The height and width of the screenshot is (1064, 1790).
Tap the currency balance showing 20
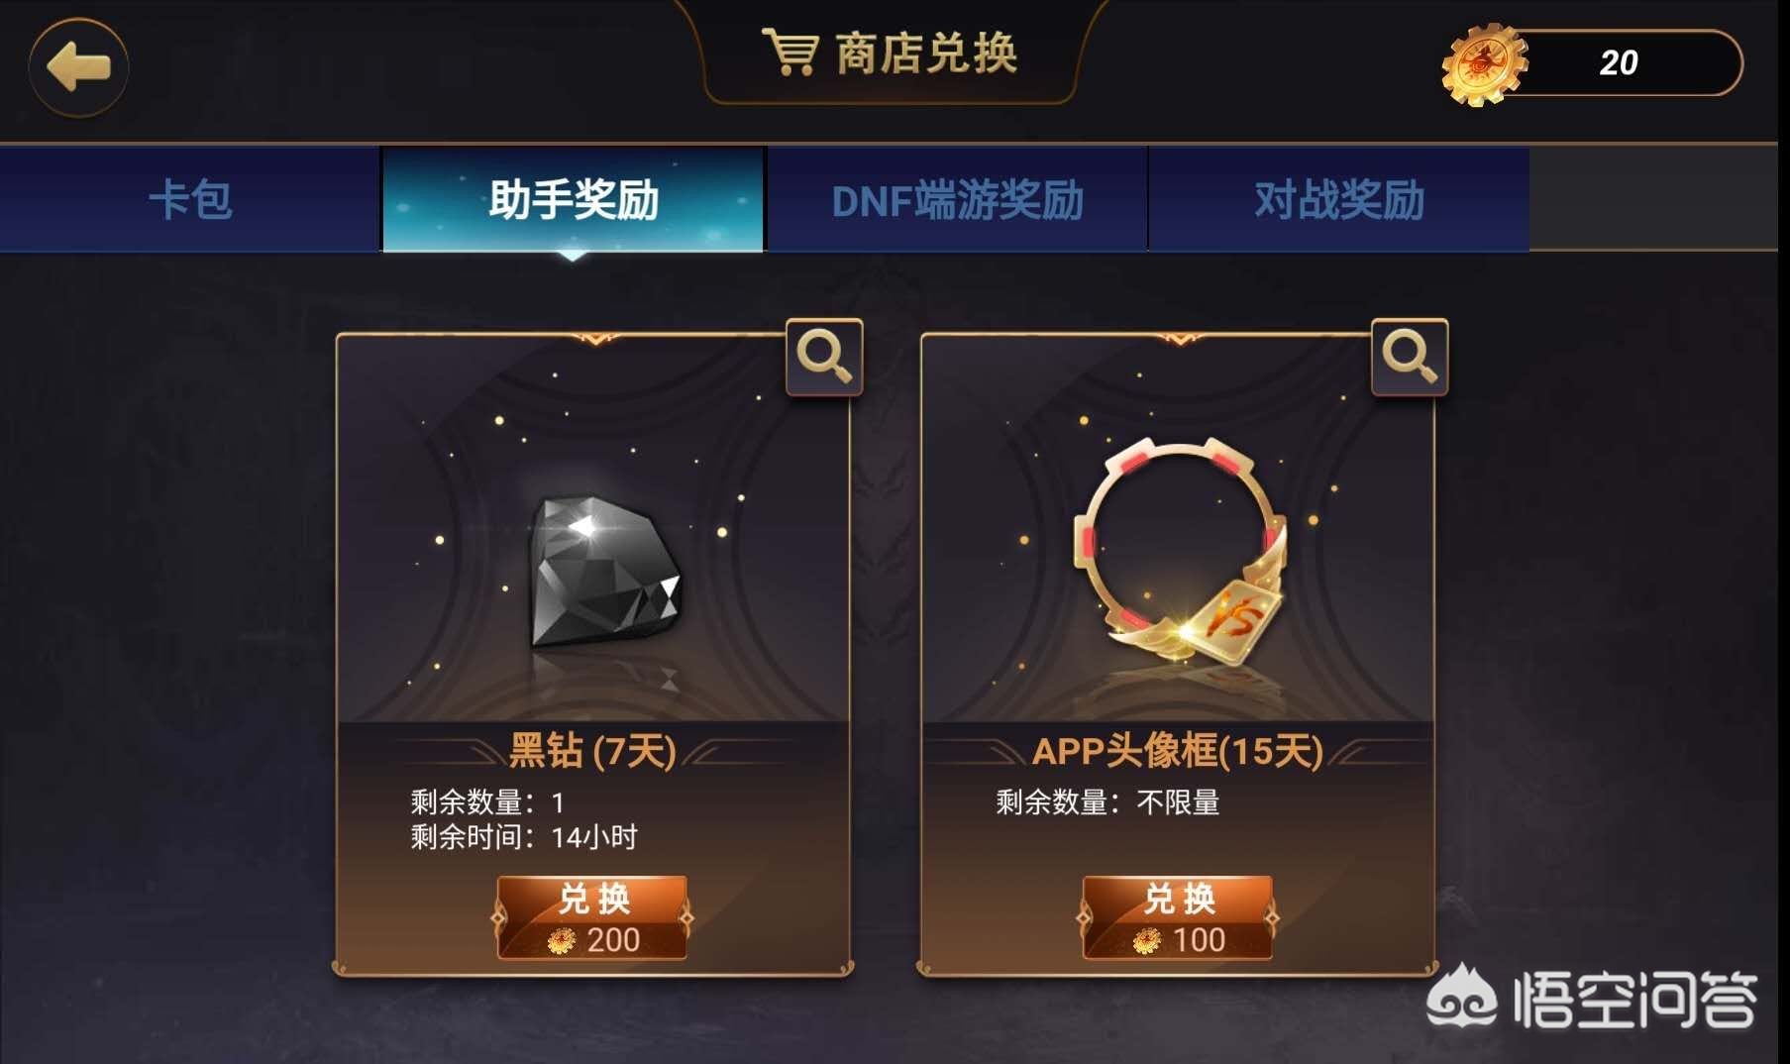coord(1618,63)
